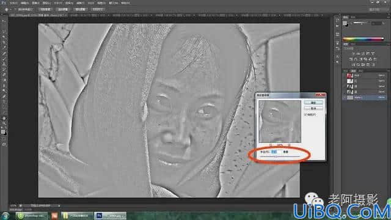
Task: Select the Move tool
Action: (x=4, y=21)
